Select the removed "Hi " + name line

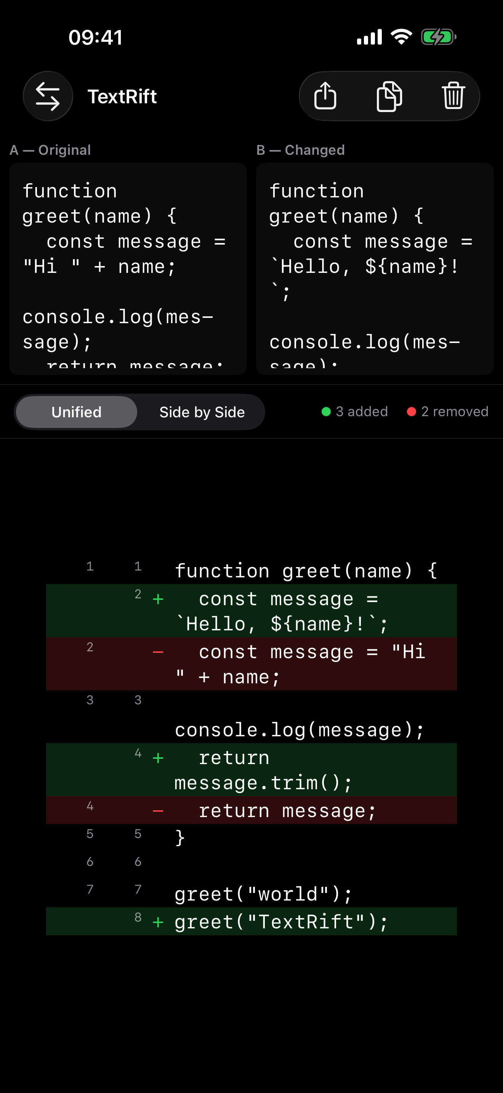(251, 663)
